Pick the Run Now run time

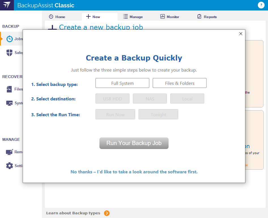(x=115, y=114)
